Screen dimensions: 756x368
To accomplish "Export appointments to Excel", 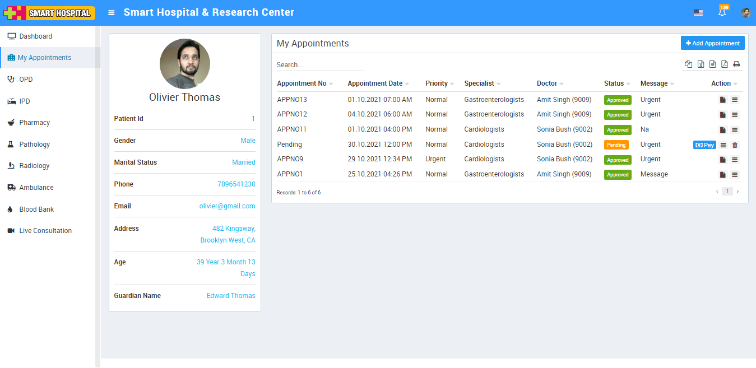I will pos(701,64).
